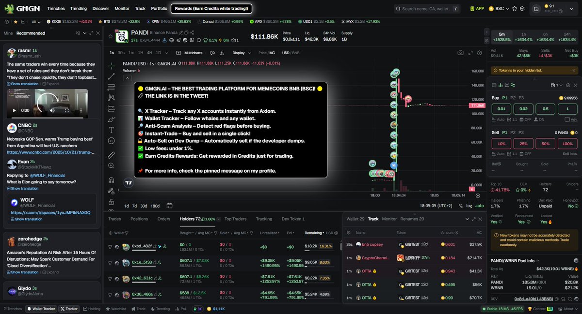The image size is (582, 314).
Task: Expand the wallet account dropdown in header
Action: (x=571, y=9)
